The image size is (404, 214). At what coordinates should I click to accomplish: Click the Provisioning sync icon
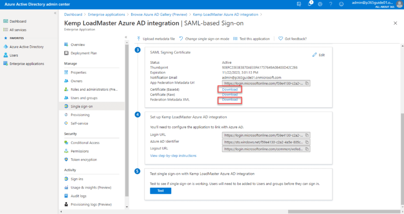pos(66,115)
